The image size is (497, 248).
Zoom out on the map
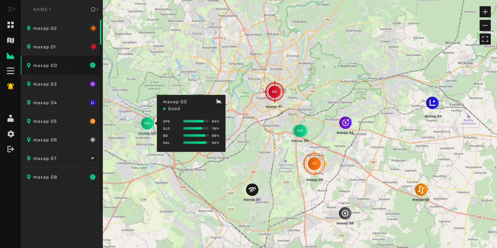click(x=485, y=26)
